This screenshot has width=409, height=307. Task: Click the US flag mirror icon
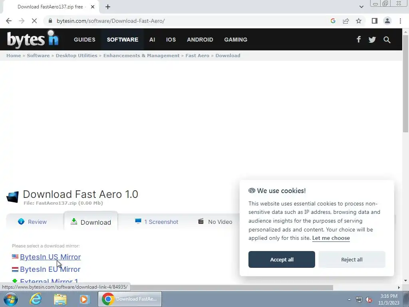[15, 257]
